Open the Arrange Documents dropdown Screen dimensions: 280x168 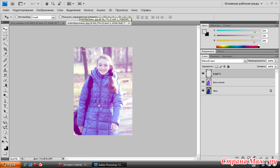tap(70, 4)
